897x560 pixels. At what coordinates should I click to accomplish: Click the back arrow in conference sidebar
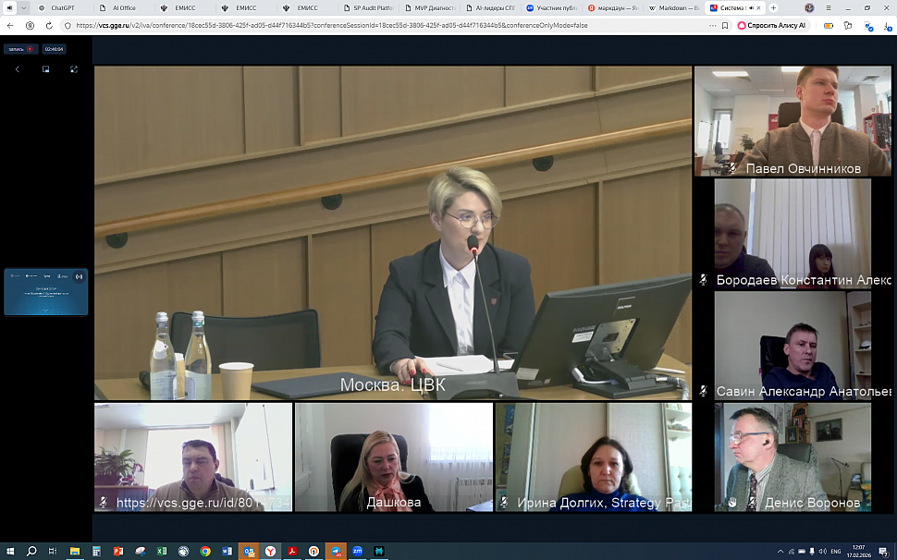click(17, 69)
